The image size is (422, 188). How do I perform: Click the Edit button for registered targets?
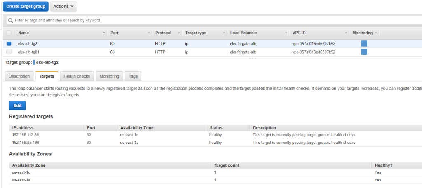coord(17,106)
